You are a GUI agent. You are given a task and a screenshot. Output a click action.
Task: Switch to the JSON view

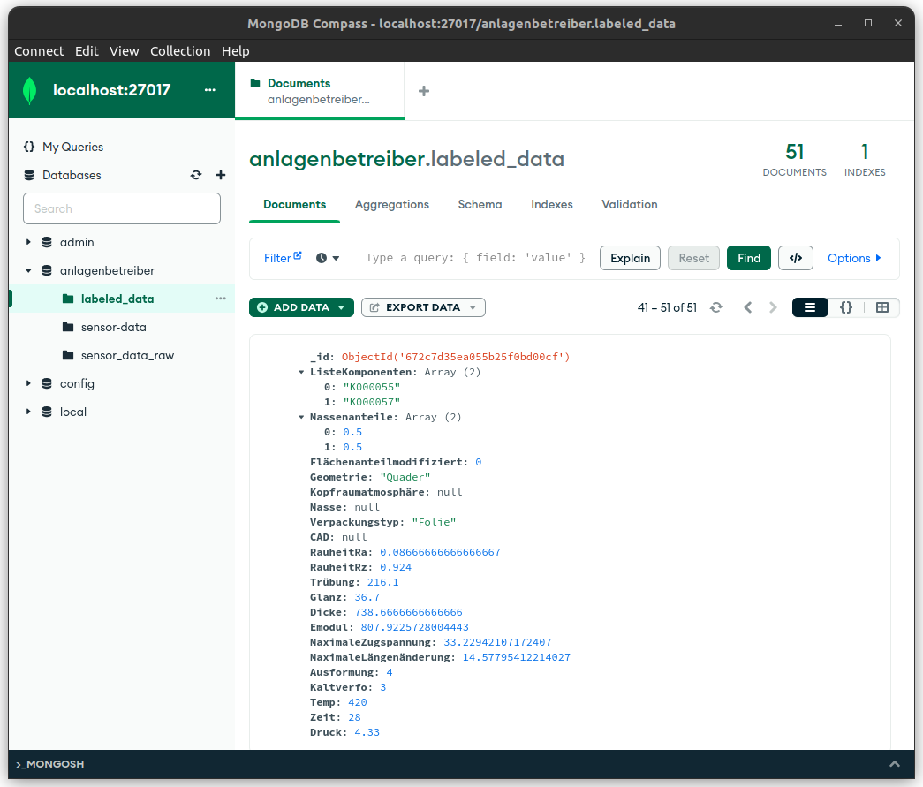tap(846, 308)
